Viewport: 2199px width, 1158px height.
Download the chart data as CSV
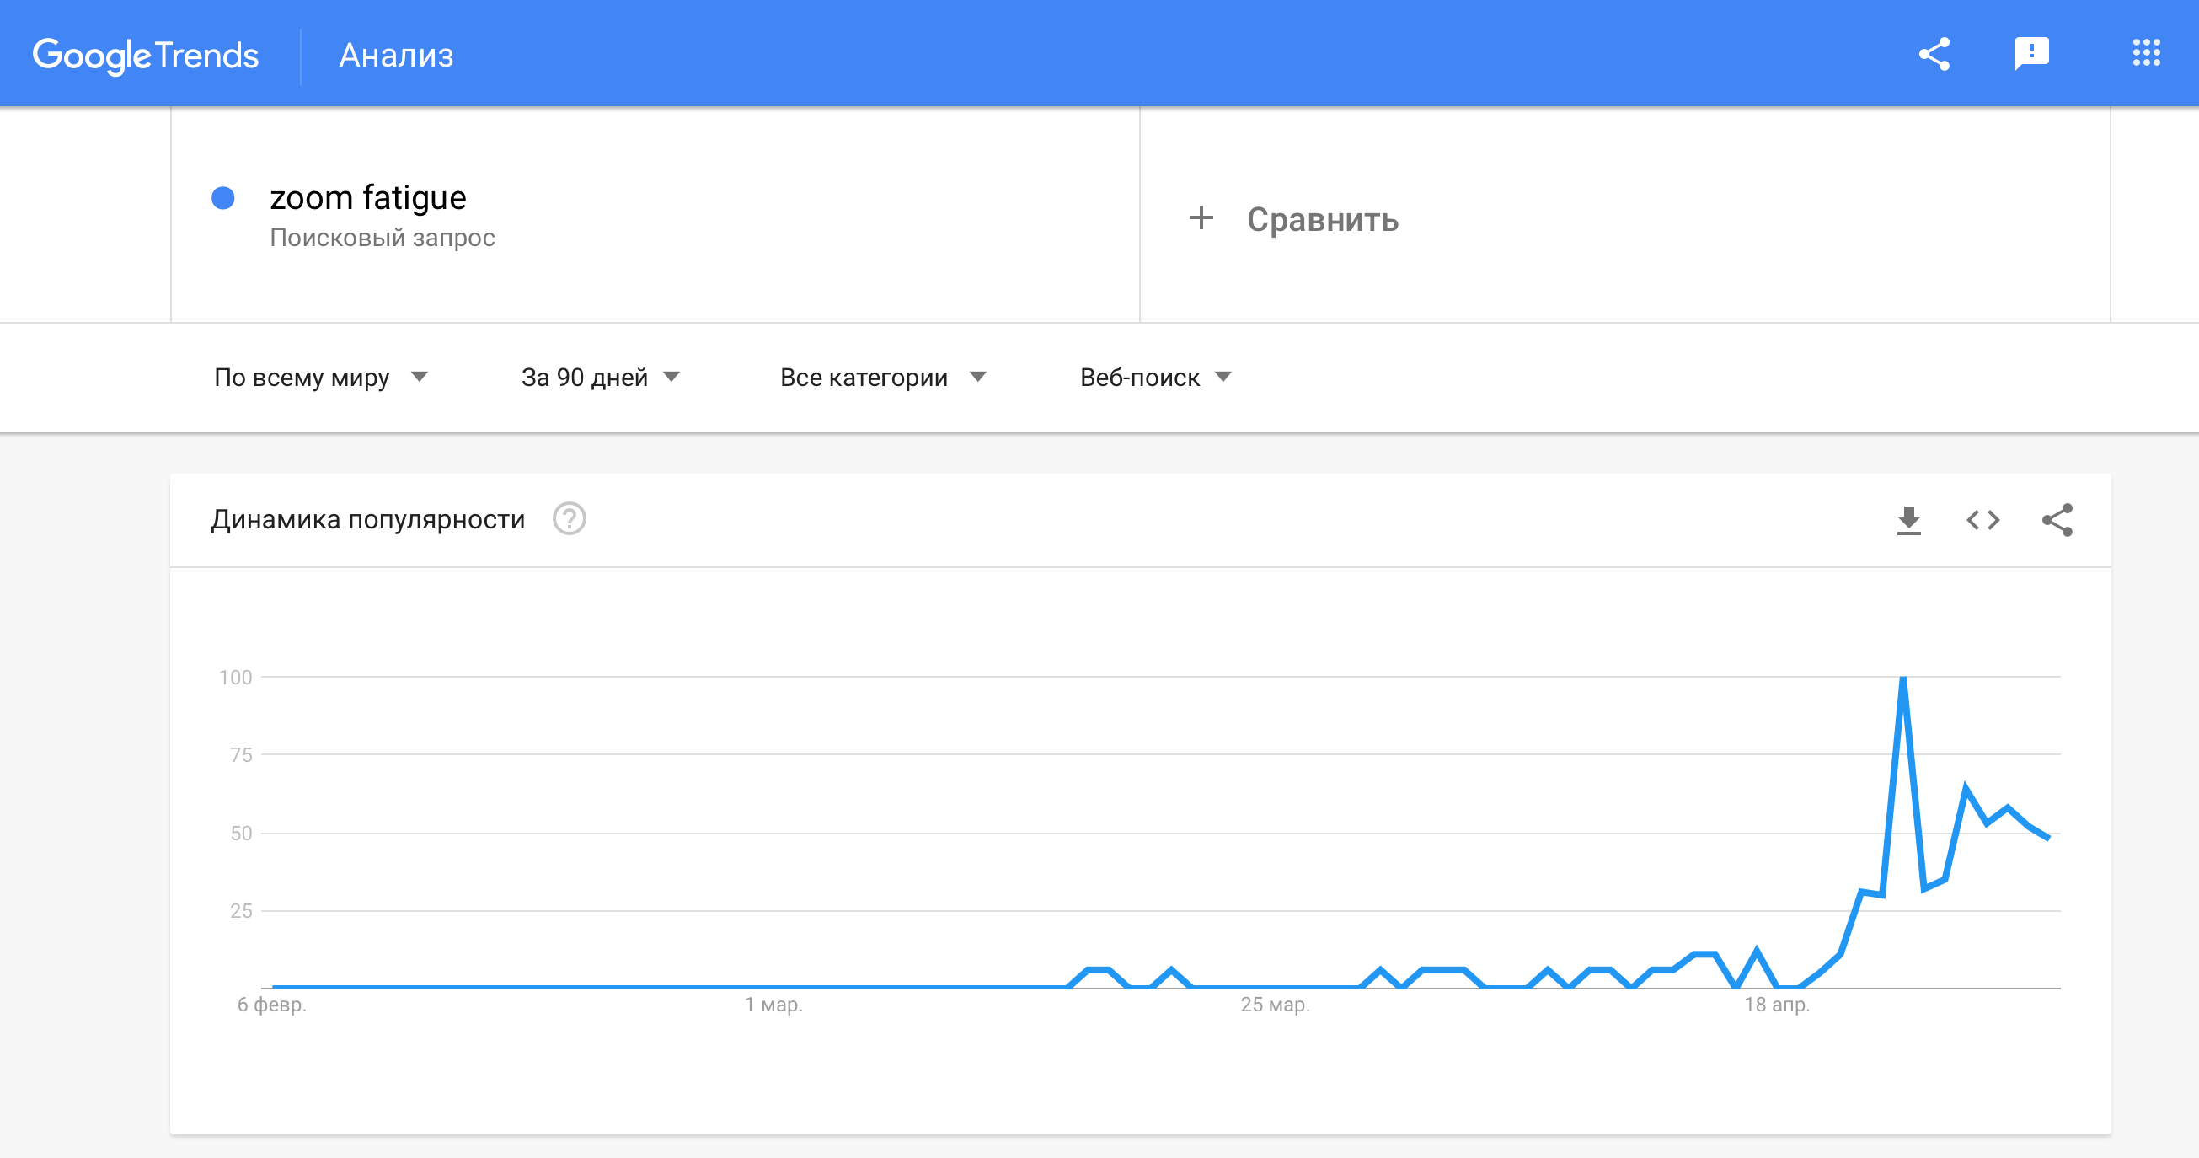click(1909, 520)
